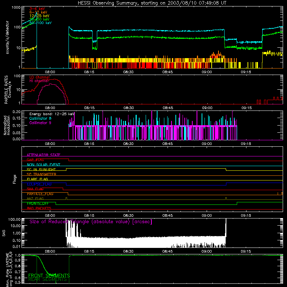Click the 'ATTENUATOR_STATE' flag label

tap(43, 155)
